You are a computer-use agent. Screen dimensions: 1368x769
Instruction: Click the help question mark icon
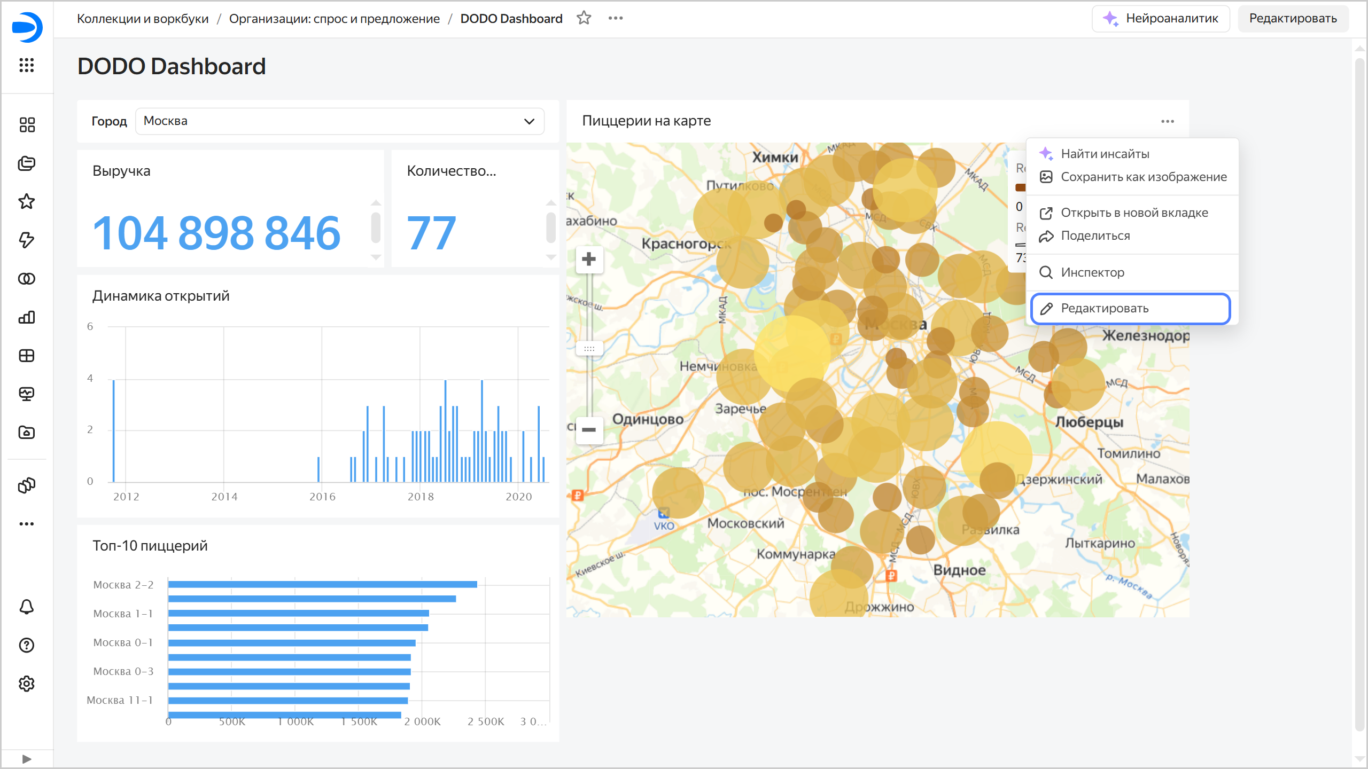[x=27, y=645]
